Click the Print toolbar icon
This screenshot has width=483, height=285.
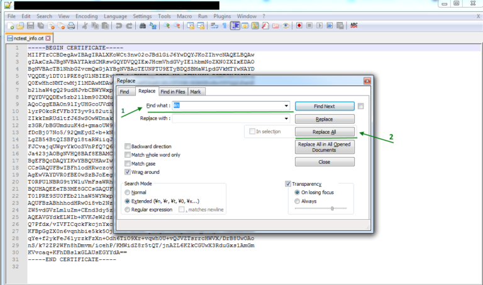coord(71,26)
